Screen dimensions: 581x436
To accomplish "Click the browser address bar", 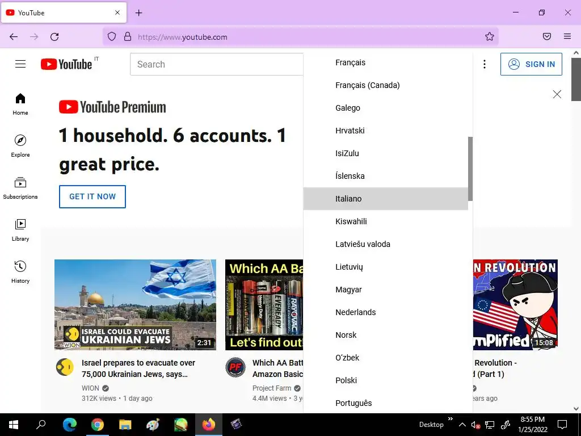I will pyautogui.click(x=300, y=37).
